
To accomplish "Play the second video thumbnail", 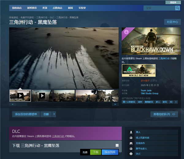I will (42, 95).
